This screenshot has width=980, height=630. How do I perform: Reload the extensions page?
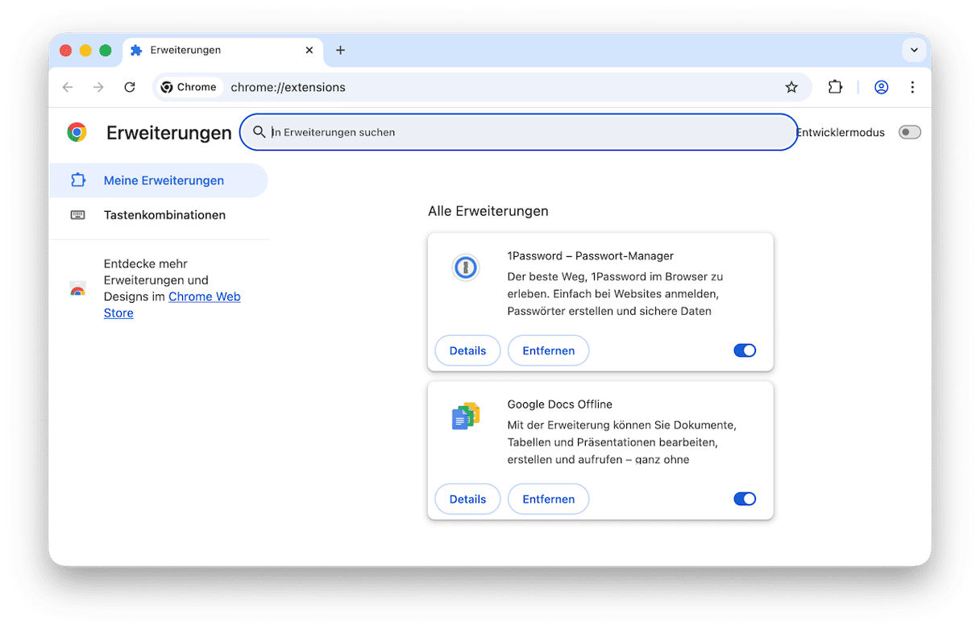click(x=130, y=87)
